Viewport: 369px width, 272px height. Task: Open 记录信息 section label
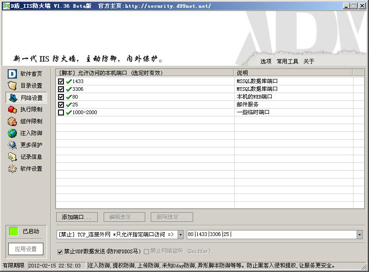[32, 157]
